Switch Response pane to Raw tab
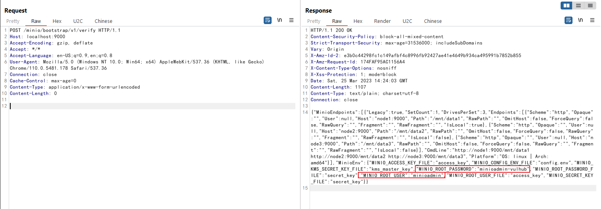This screenshot has width=601, height=209. (x=337, y=21)
